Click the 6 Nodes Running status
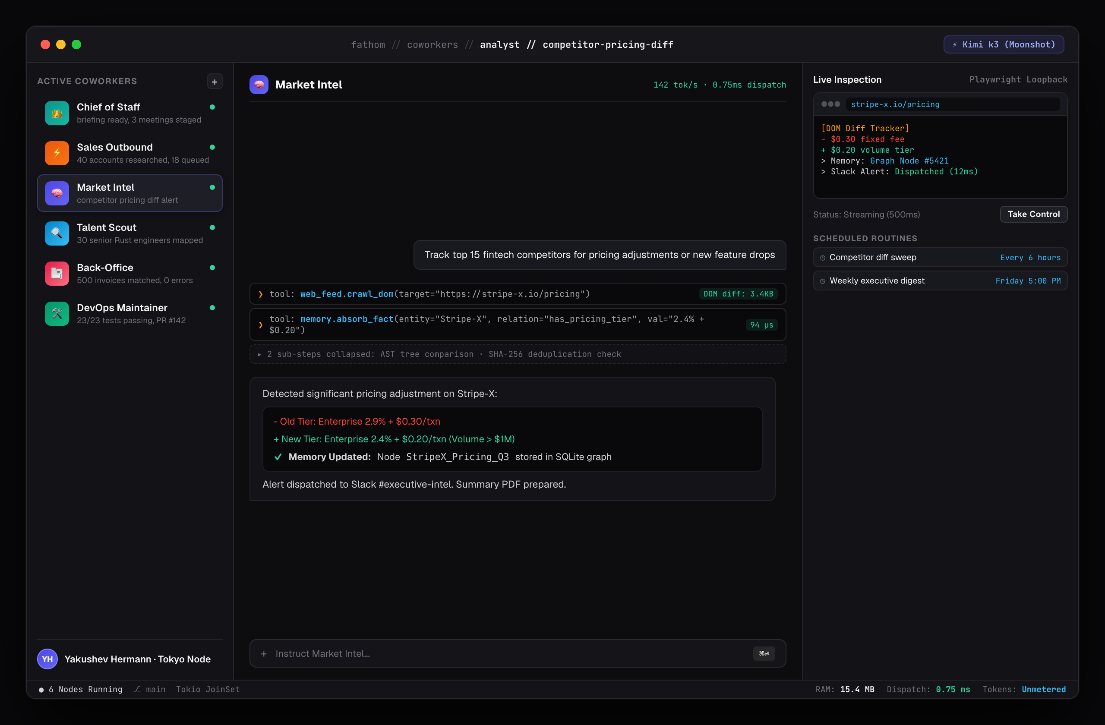This screenshot has height=725, width=1105. point(80,689)
